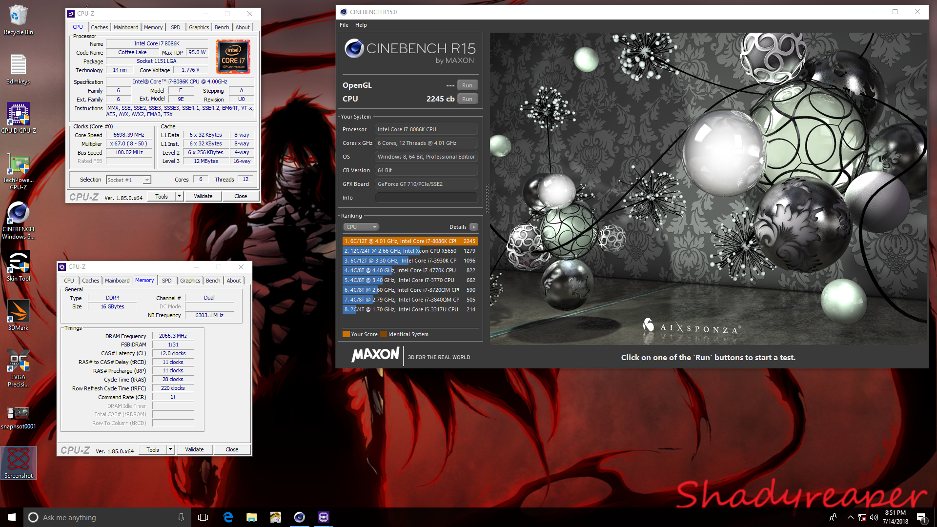This screenshot has height=527, width=937.
Task: Open File Explorer from the taskbar
Action: [252, 517]
